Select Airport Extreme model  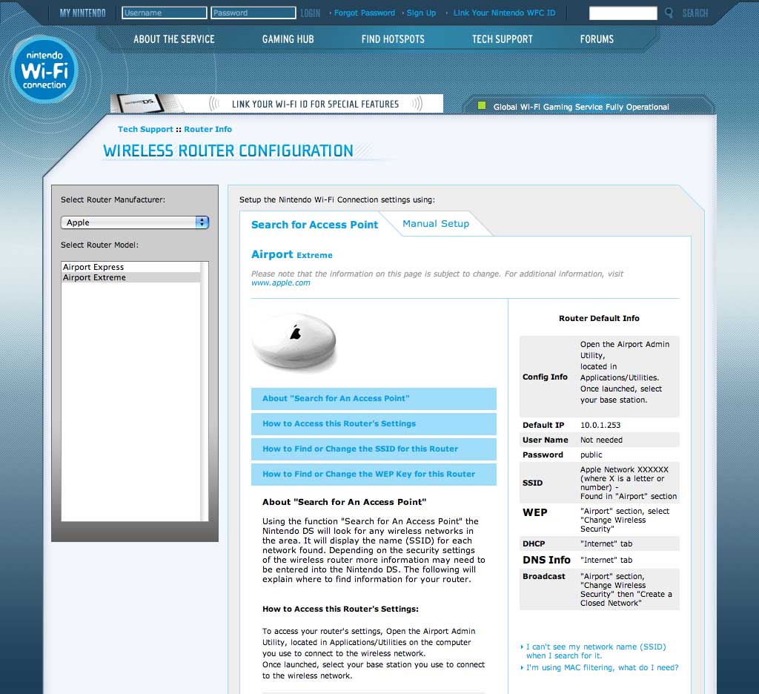click(x=130, y=277)
